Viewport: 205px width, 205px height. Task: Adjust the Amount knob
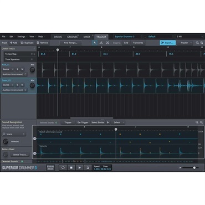(x=6, y=141)
